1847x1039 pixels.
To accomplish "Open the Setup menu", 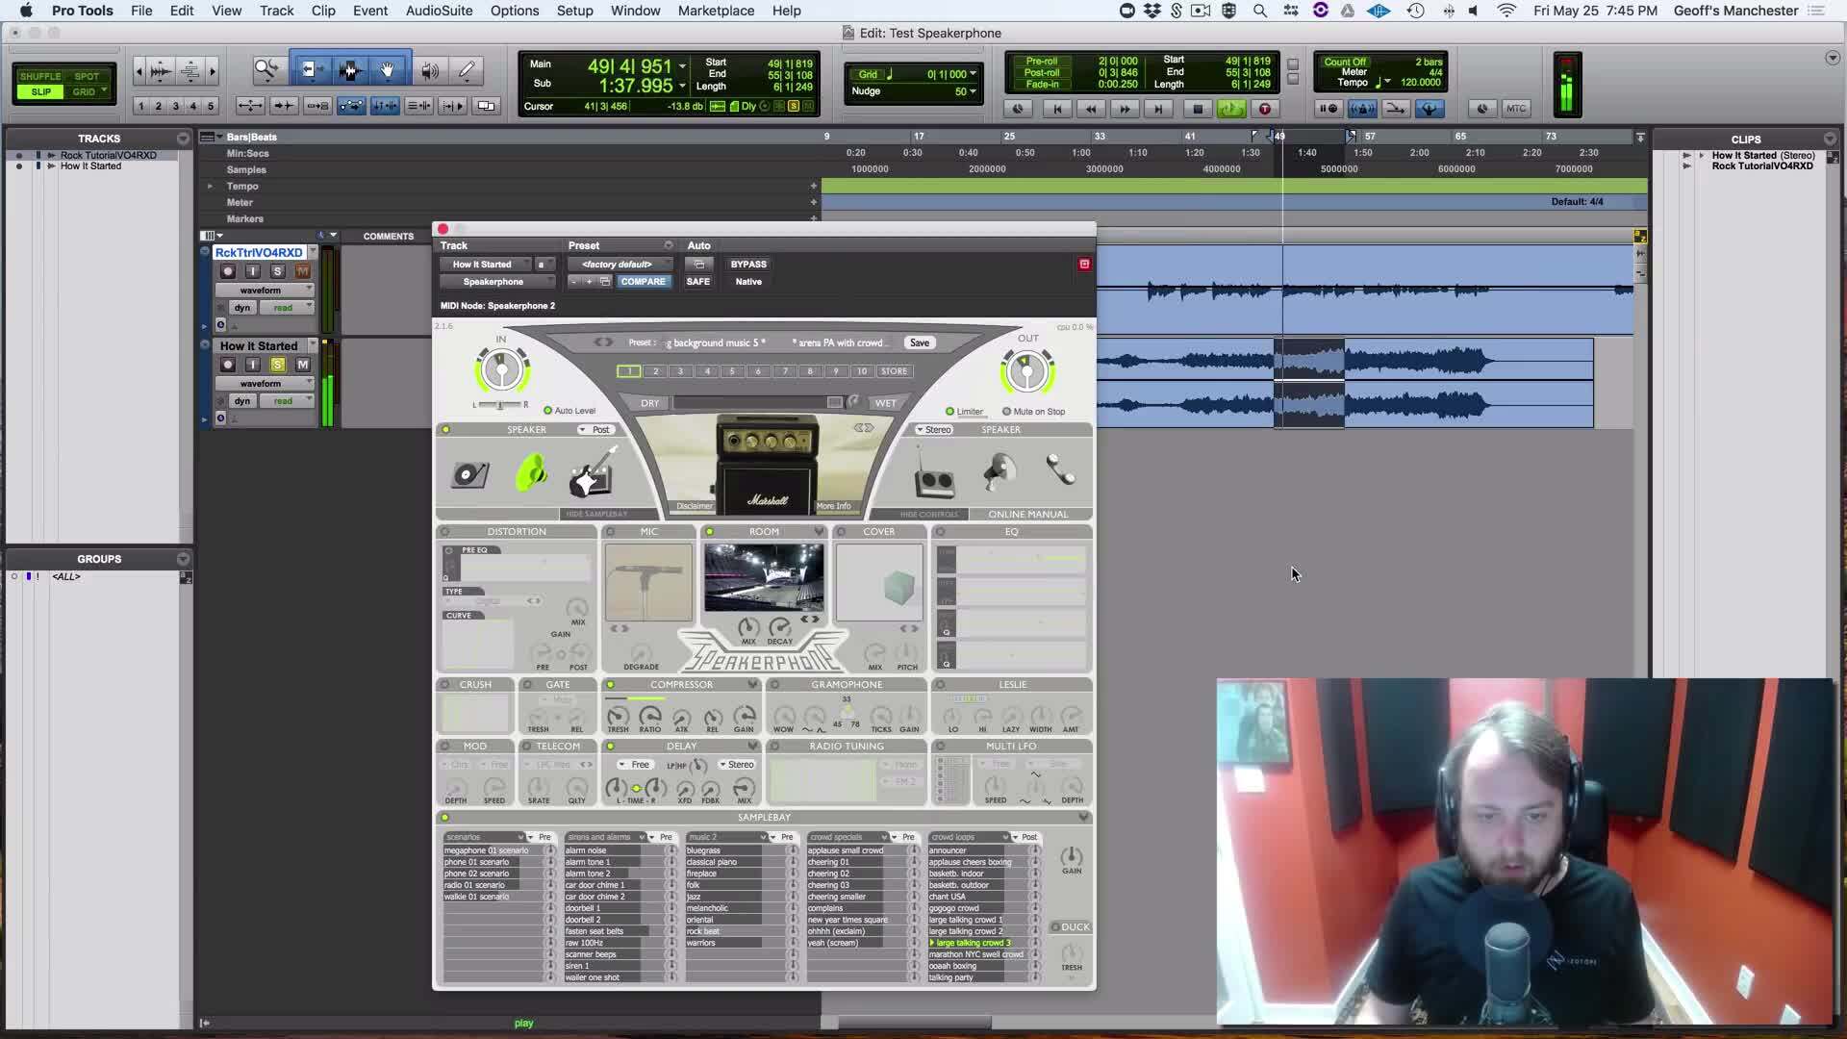I will pyautogui.click(x=574, y=11).
